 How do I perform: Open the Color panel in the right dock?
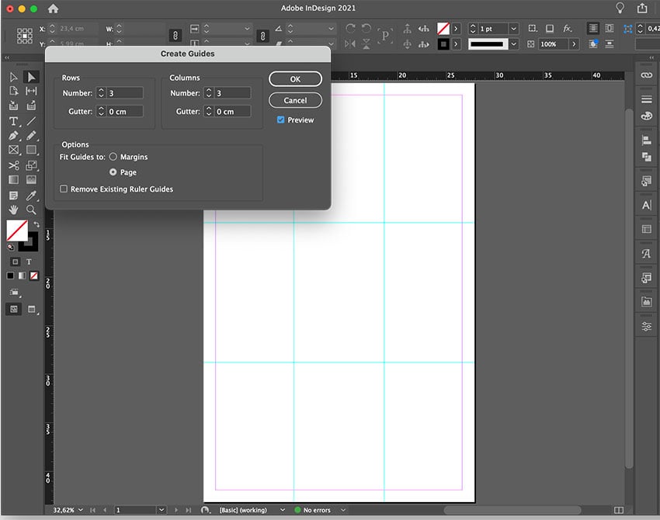coord(645,115)
